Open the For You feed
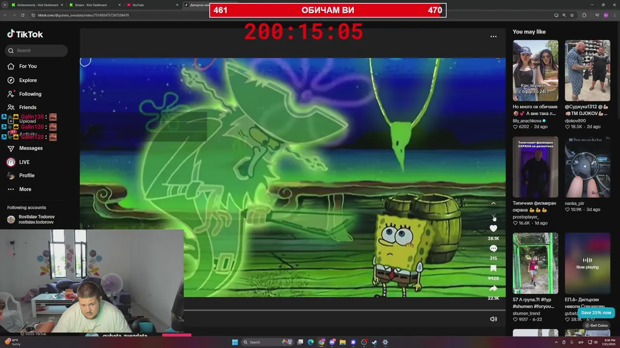This screenshot has width=620, height=348. click(x=28, y=66)
